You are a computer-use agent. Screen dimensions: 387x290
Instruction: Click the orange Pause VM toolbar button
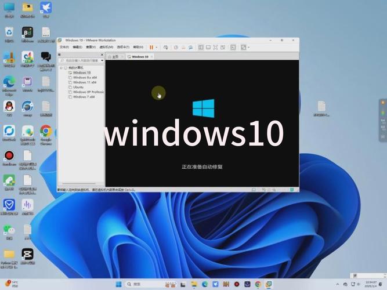151,47
